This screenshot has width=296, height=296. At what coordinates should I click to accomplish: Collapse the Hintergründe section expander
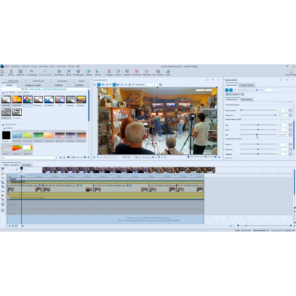click(3, 125)
